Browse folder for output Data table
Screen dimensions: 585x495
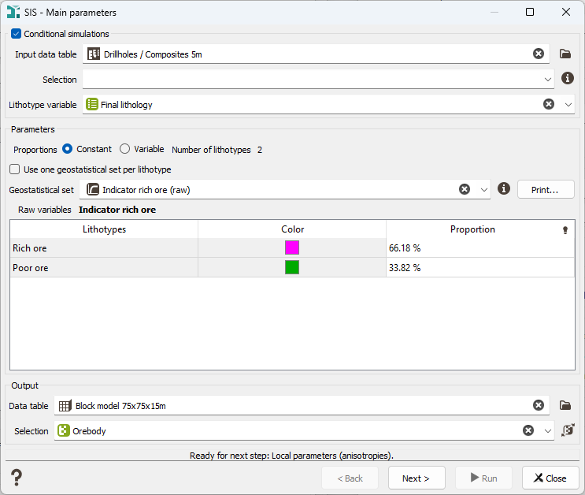click(x=565, y=405)
